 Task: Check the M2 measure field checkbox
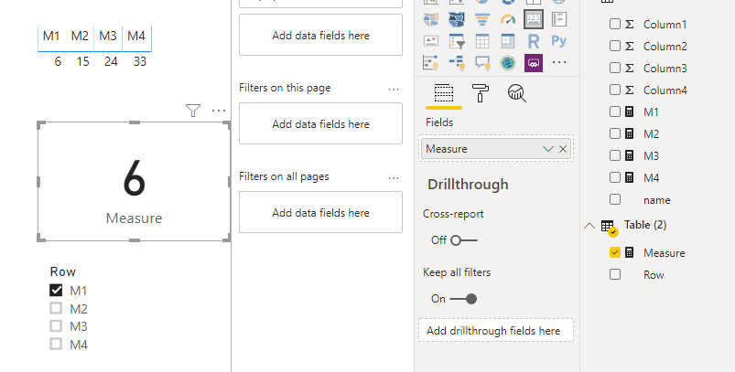(x=615, y=133)
